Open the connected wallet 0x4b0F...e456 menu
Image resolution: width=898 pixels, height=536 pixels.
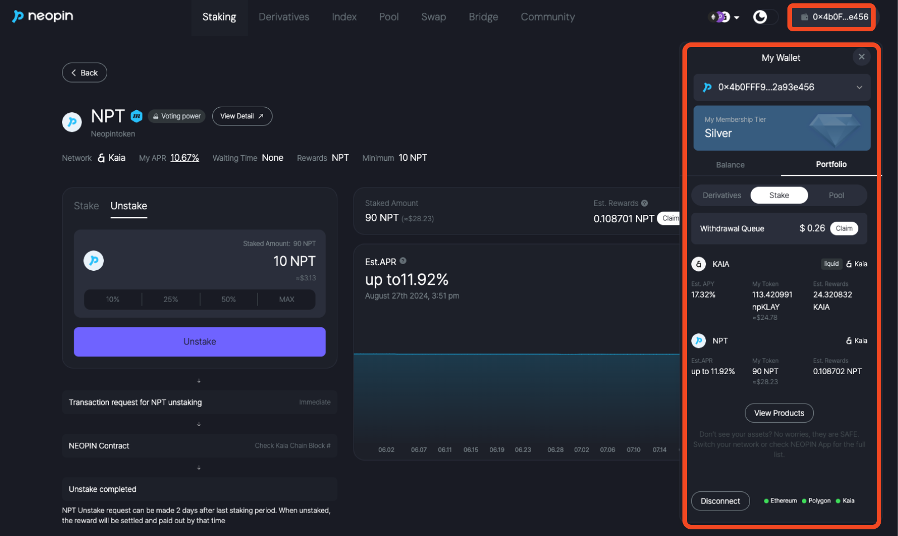click(834, 17)
